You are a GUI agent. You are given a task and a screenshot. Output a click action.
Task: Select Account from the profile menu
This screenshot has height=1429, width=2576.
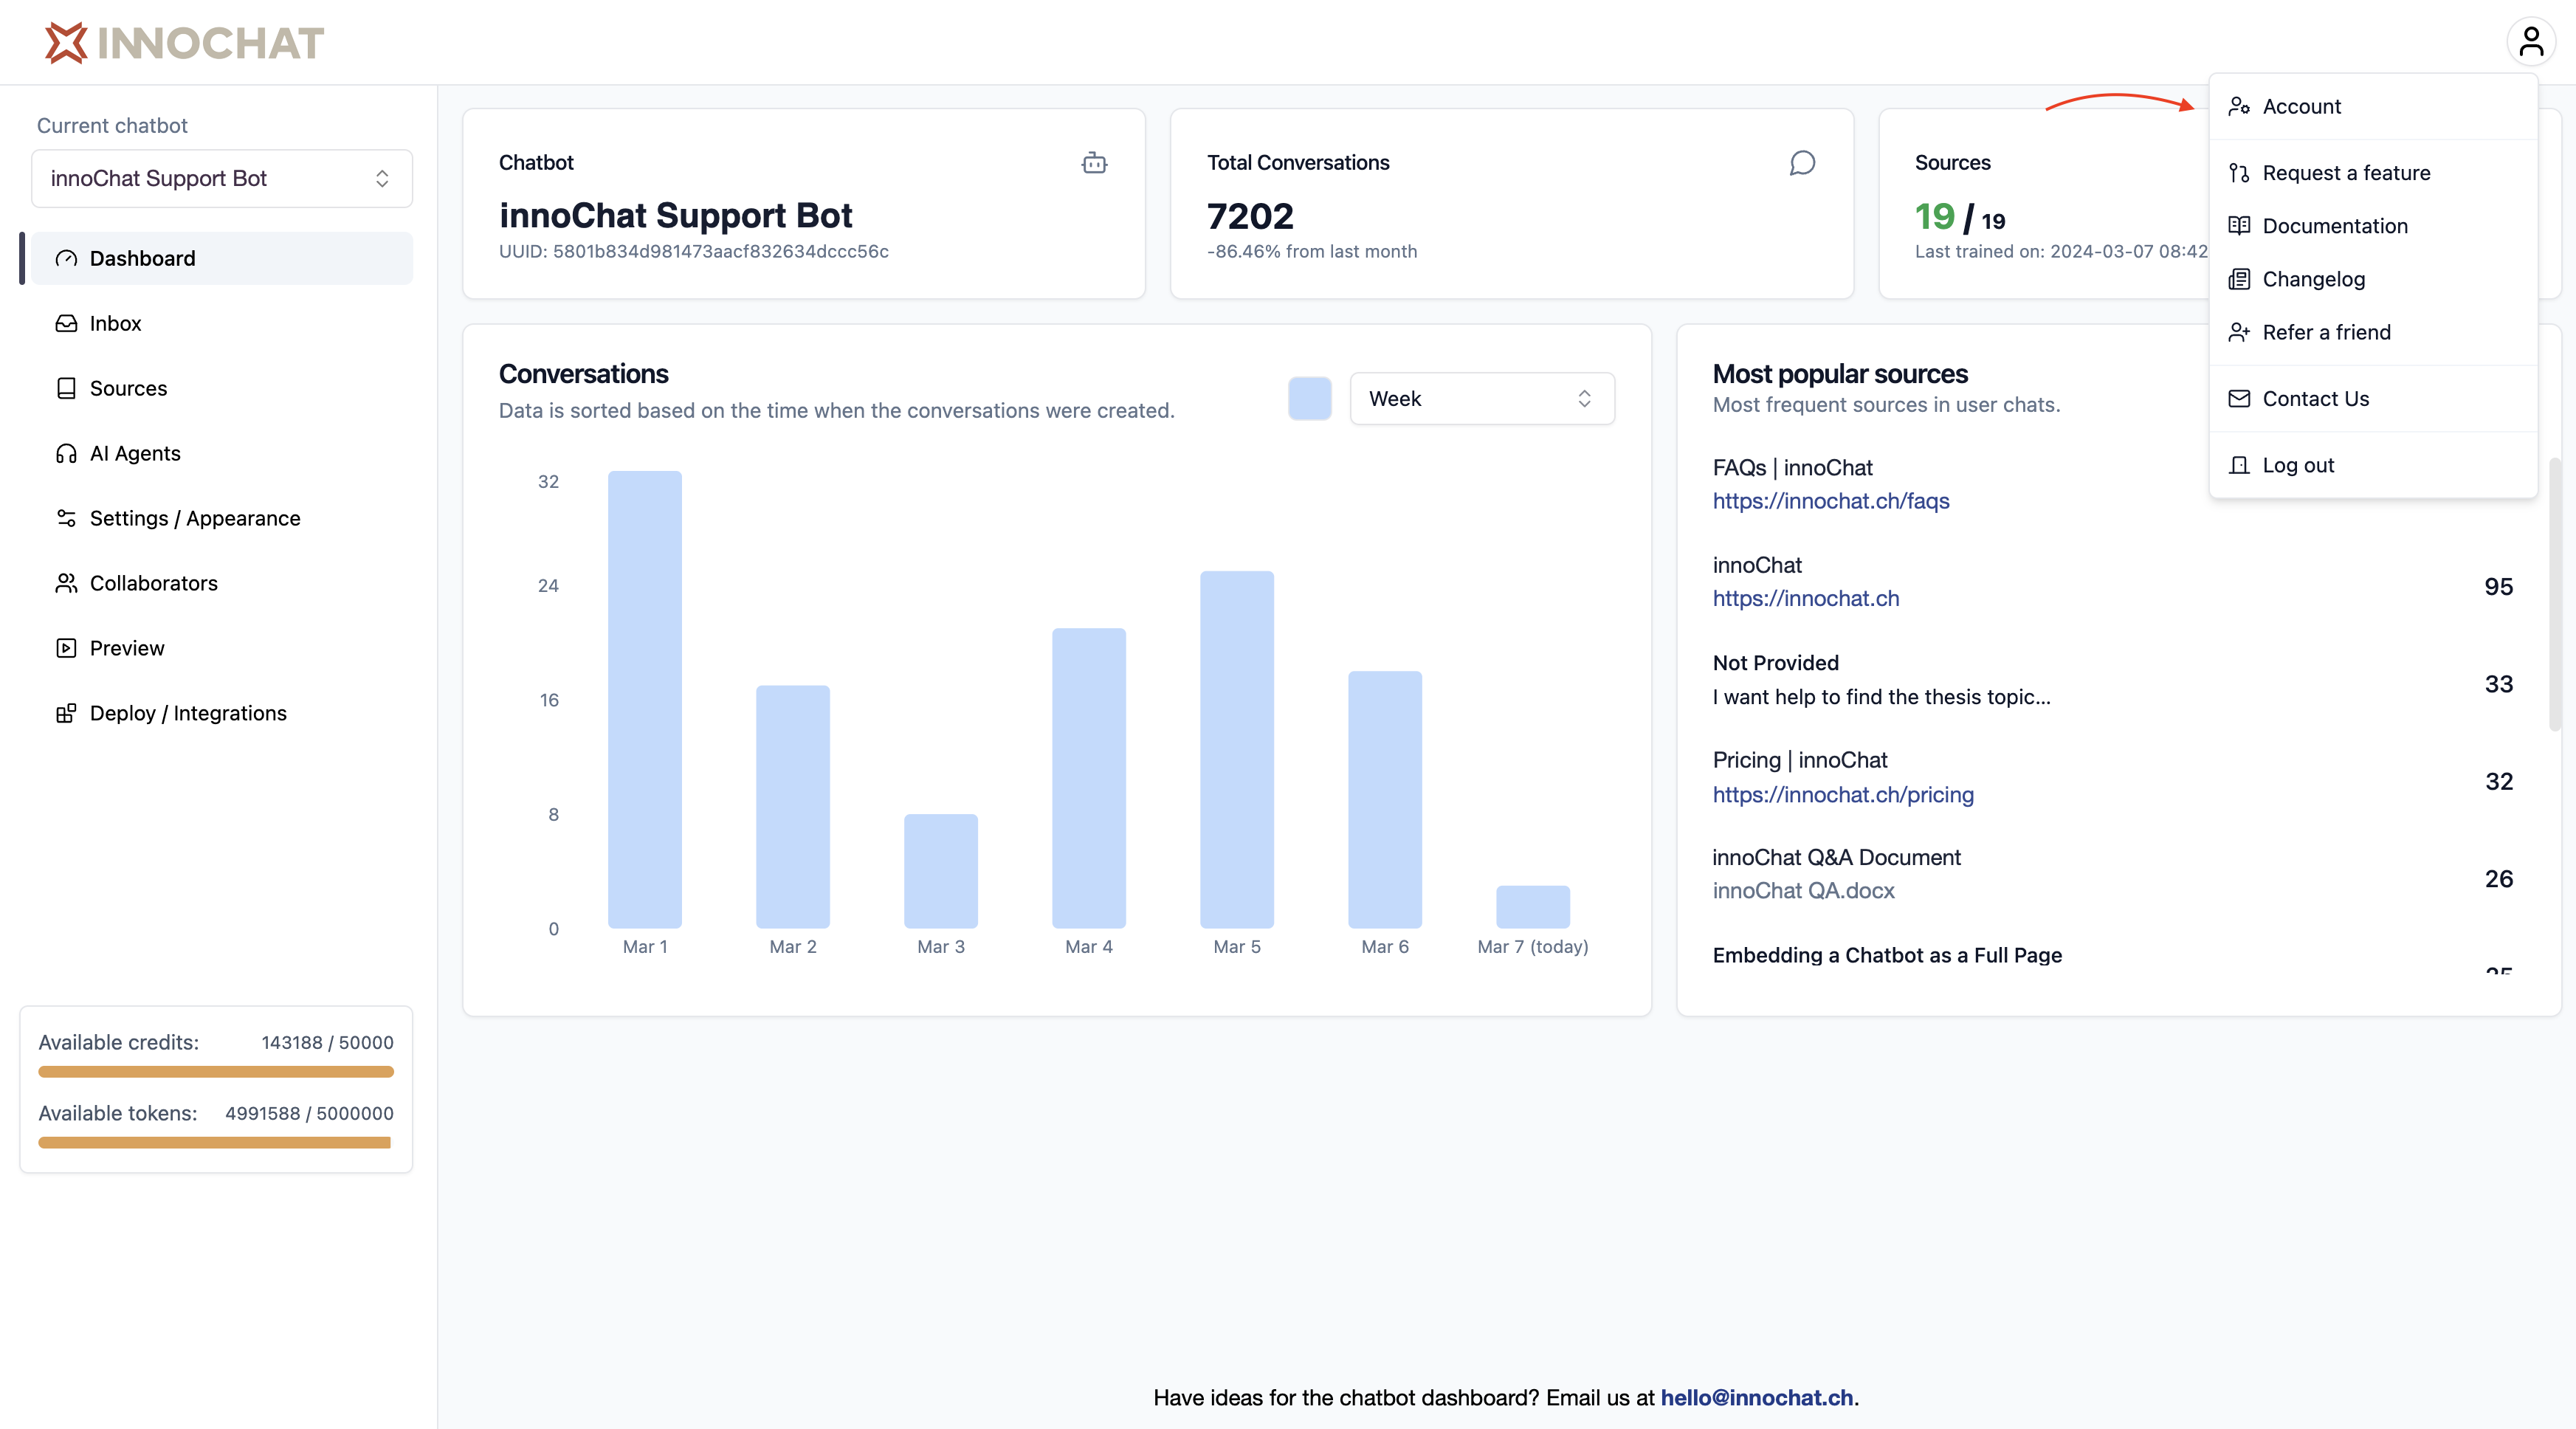coord(2301,106)
